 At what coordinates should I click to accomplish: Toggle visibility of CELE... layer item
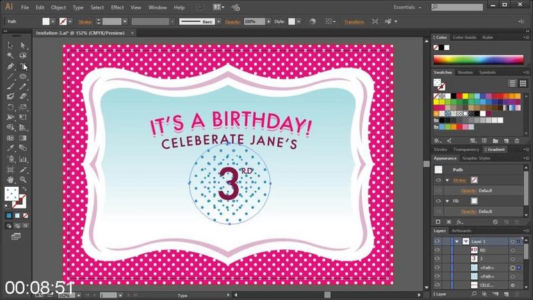pyautogui.click(x=437, y=285)
